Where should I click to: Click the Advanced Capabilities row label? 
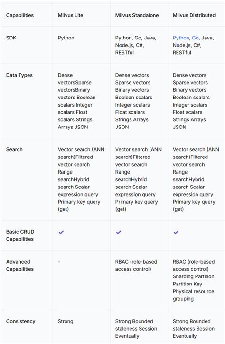click(x=20, y=265)
